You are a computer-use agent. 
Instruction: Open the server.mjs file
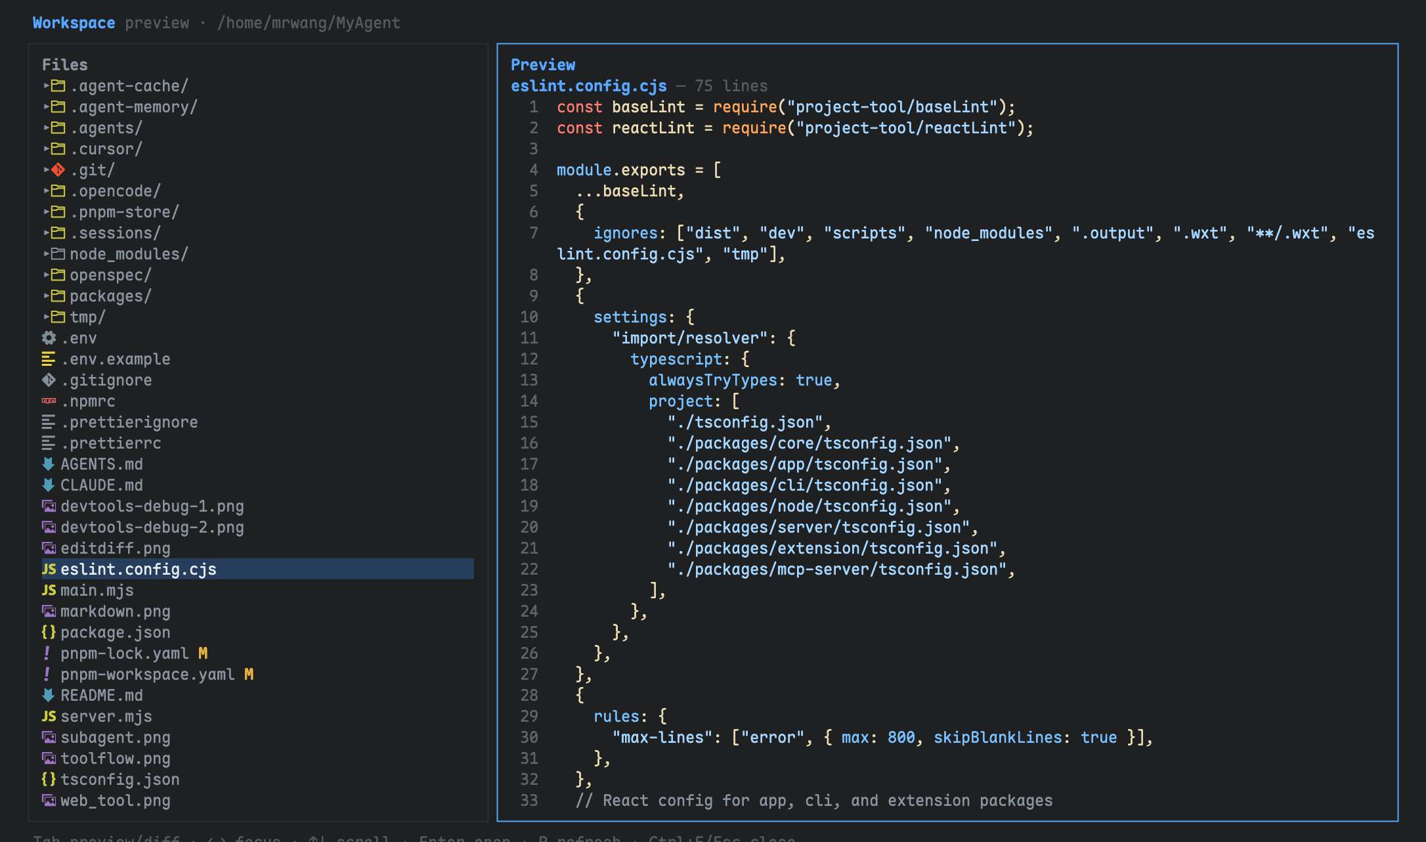point(106,717)
